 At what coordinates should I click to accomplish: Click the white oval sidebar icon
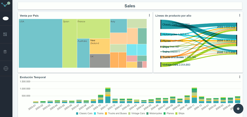coord(6,18)
